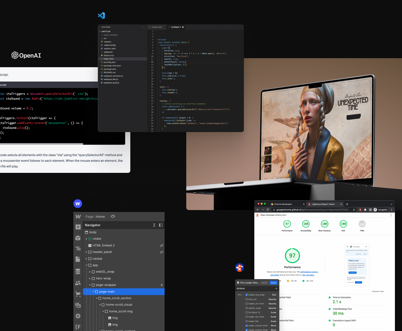Click the Webflow project settings gear icon

[x=78, y=316]
